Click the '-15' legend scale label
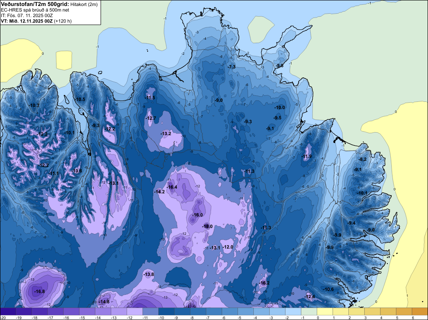Viewport: 428px width, 320px height. point(82,317)
